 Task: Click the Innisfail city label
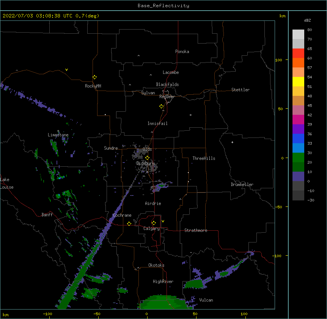tap(157, 124)
